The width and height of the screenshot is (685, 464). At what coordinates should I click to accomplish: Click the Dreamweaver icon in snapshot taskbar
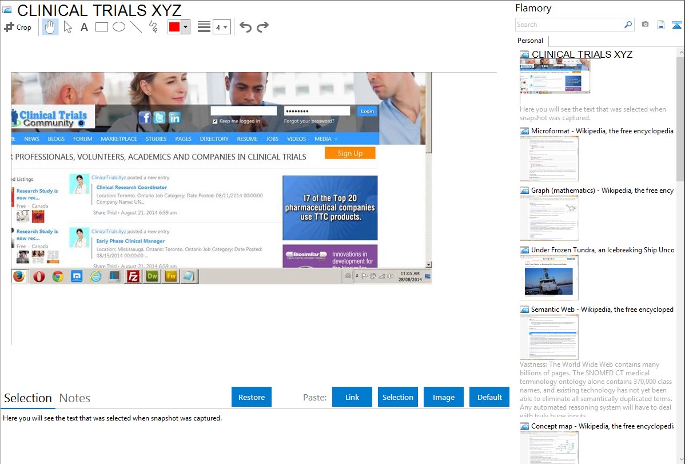point(152,276)
